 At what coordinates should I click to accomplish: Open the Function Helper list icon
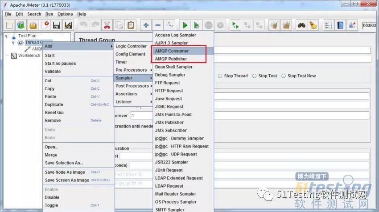[328, 25]
